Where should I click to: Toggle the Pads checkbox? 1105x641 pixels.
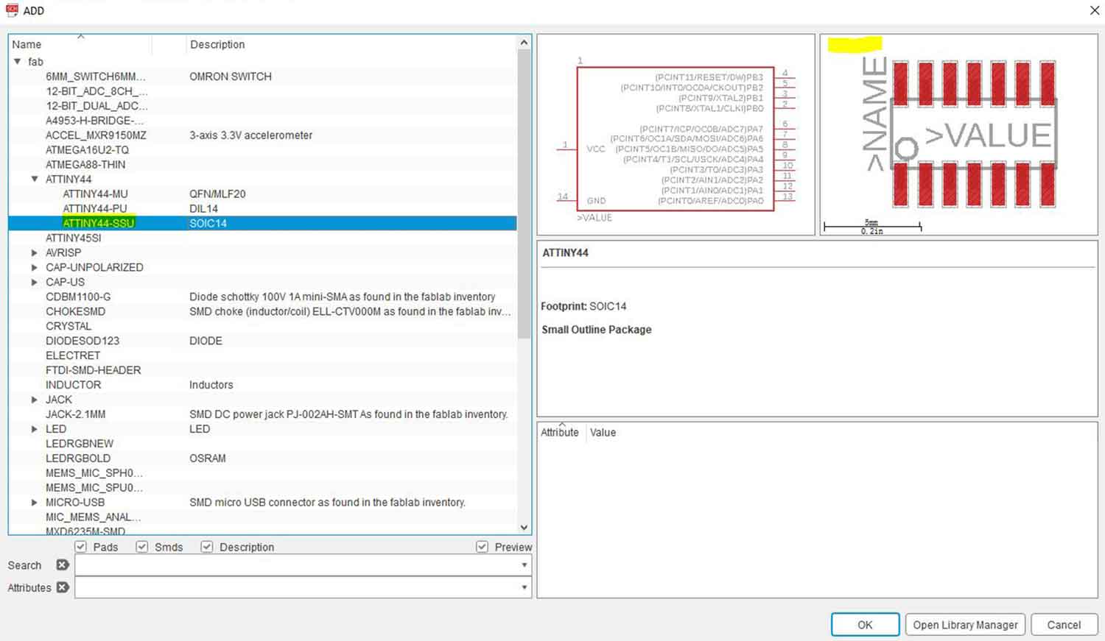(81, 547)
